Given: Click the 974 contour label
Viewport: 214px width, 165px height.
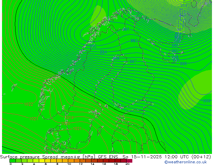Looking at the screenshot, I should 181,22.
